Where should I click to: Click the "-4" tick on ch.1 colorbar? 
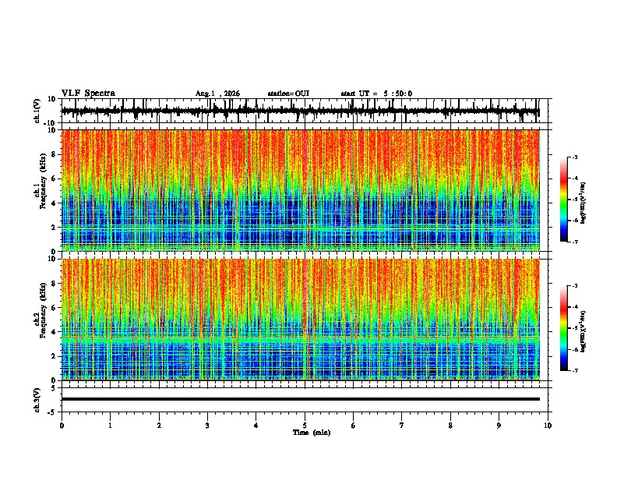[574, 178]
